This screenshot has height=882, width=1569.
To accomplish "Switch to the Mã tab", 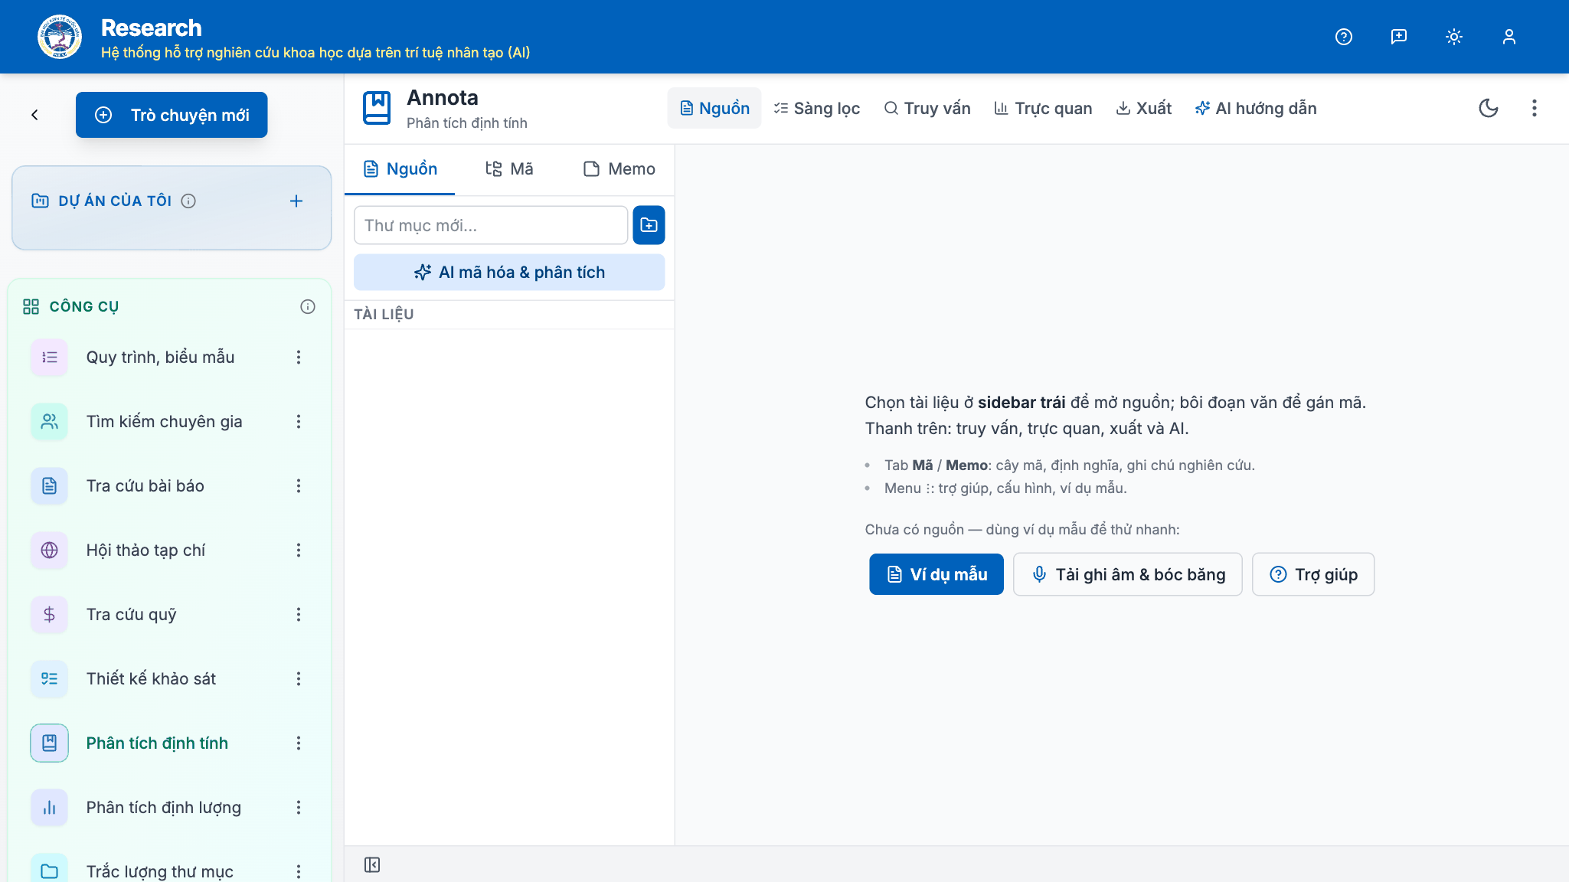I will (509, 168).
